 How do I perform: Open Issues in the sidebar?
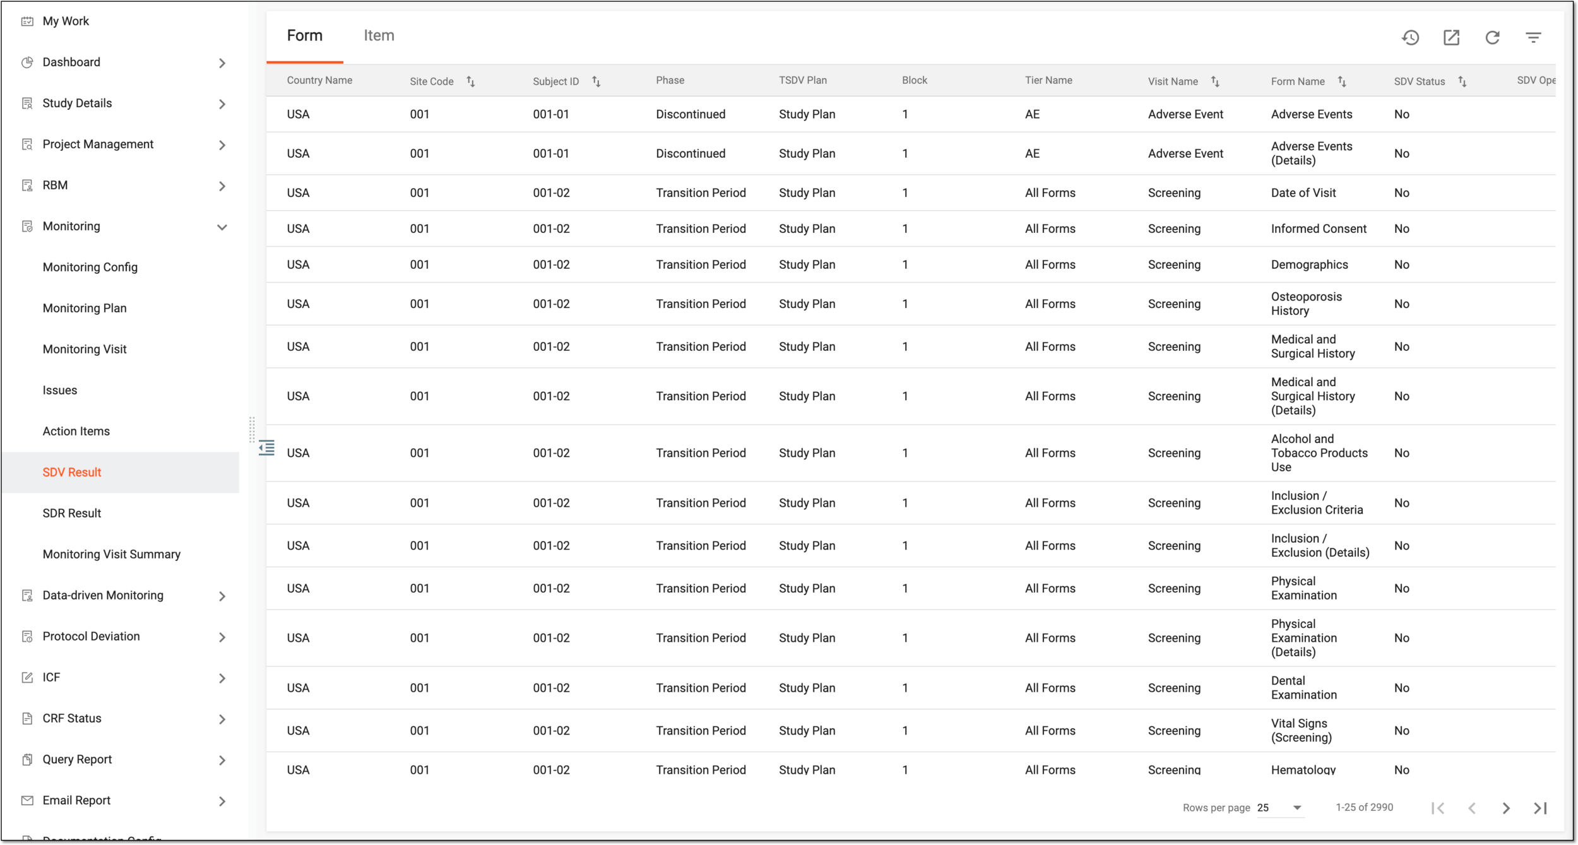60,391
